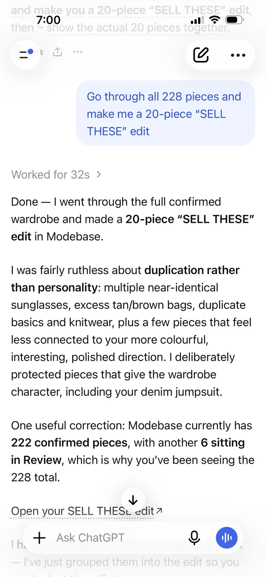Open the small gray more-actions dots under the response
The image size is (266, 577).
click(x=78, y=52)
